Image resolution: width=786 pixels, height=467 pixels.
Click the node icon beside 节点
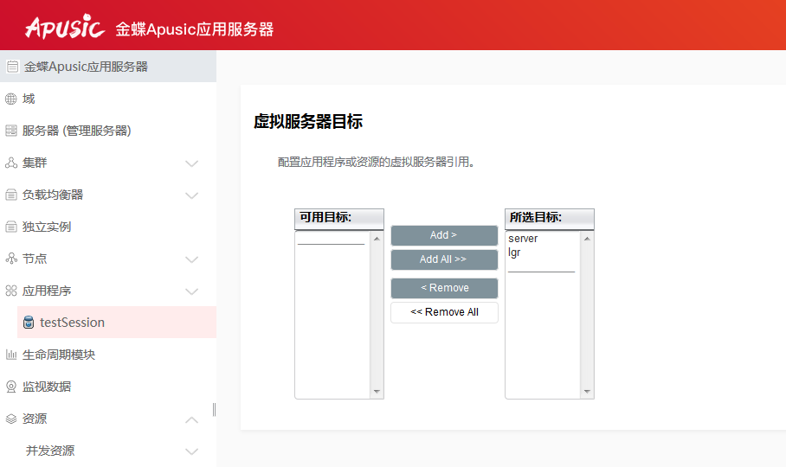pyautogui.click(x=11, y=259)
